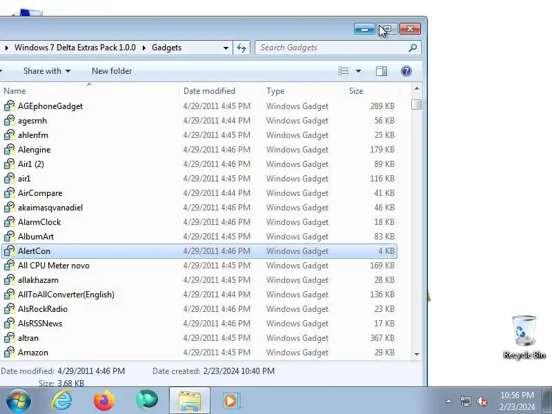Click date created value in details pane

(x=239, y=371)
